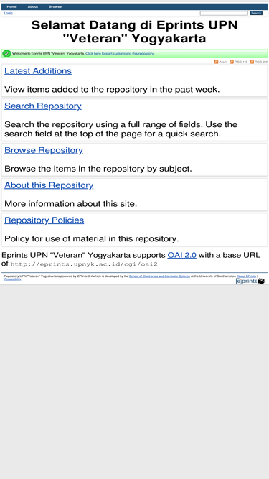Click the RSS 2.0 feed icon
This screenshot has height=479, width=269.
252,62
